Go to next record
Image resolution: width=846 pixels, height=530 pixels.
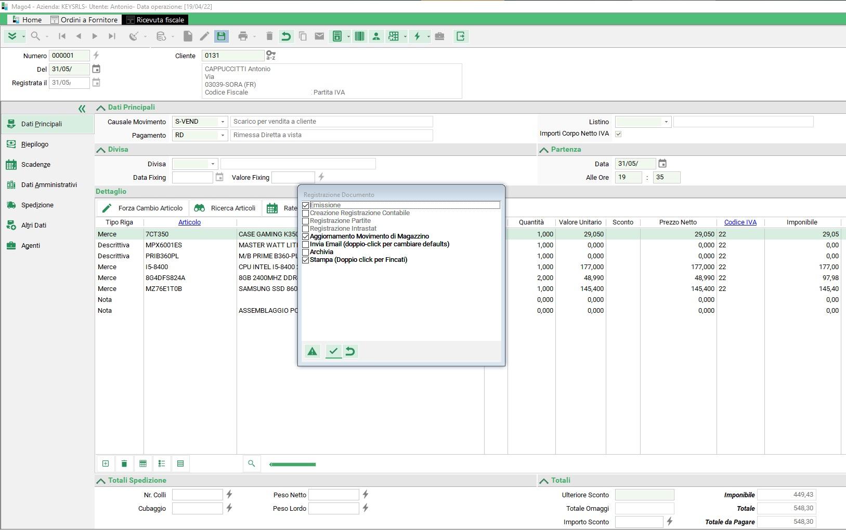[x=95, y=36]
